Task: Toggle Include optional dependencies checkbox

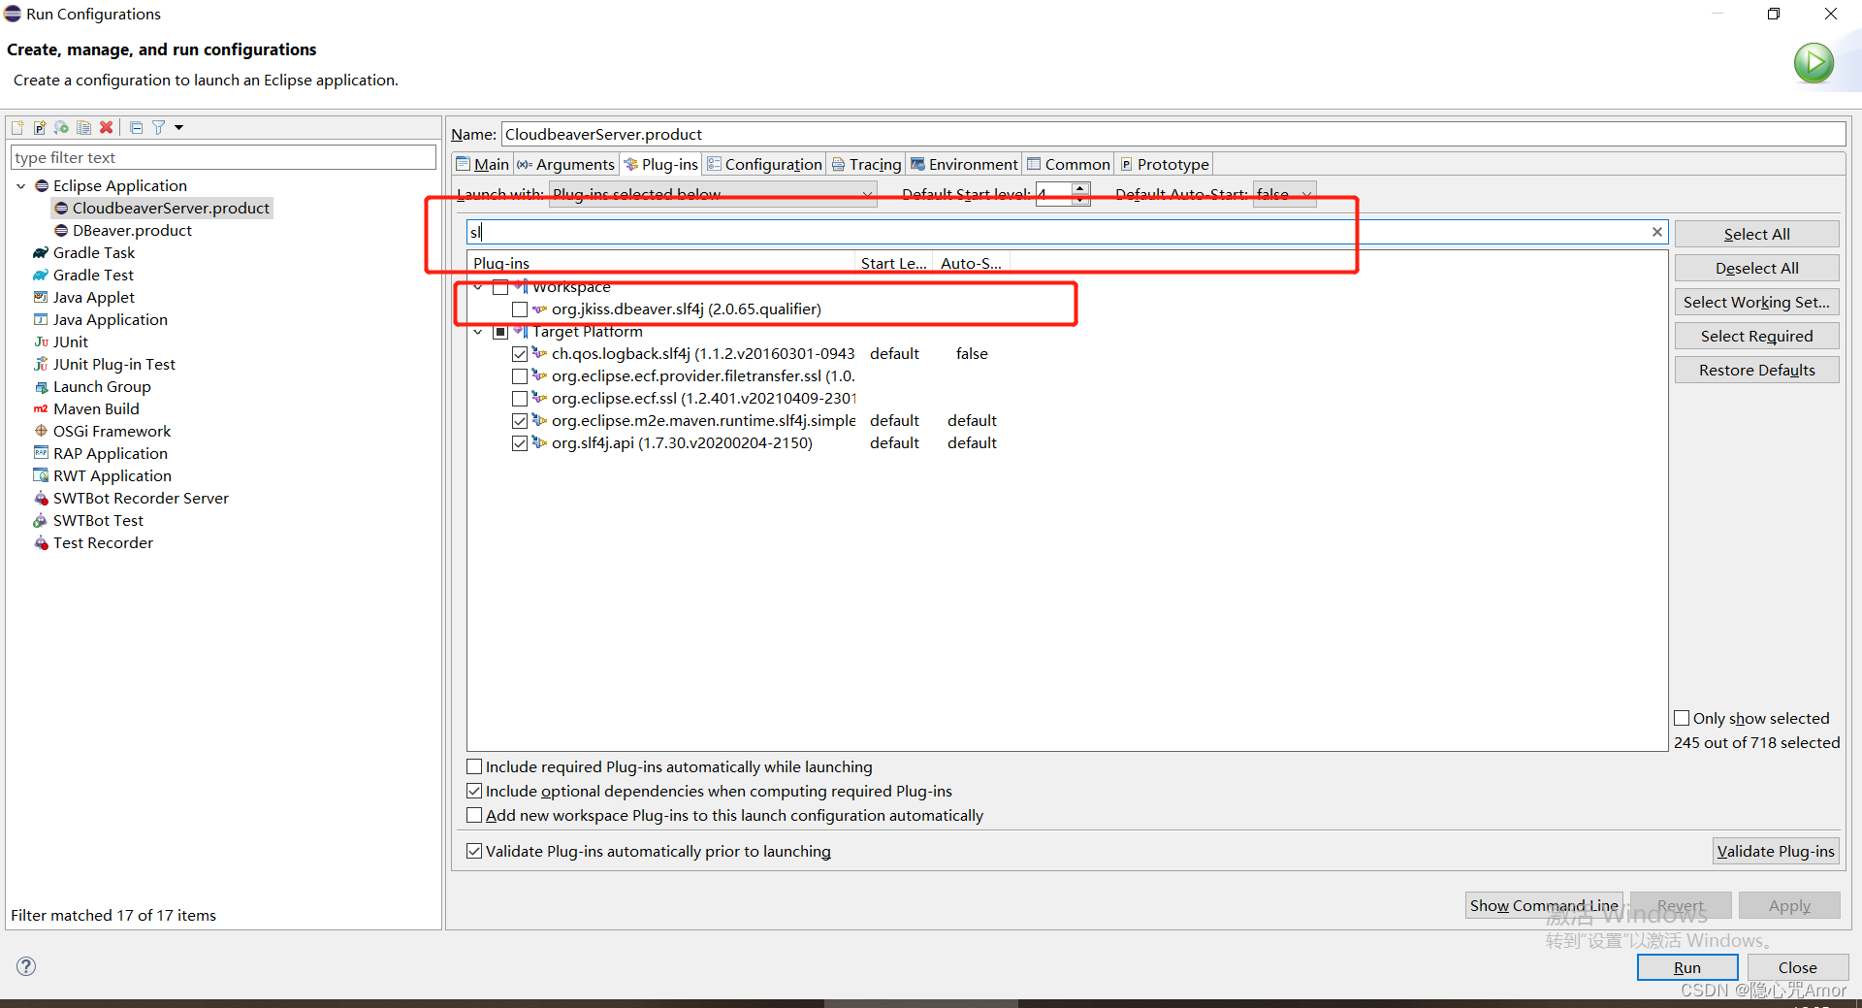Action: (x=474, y=791)
